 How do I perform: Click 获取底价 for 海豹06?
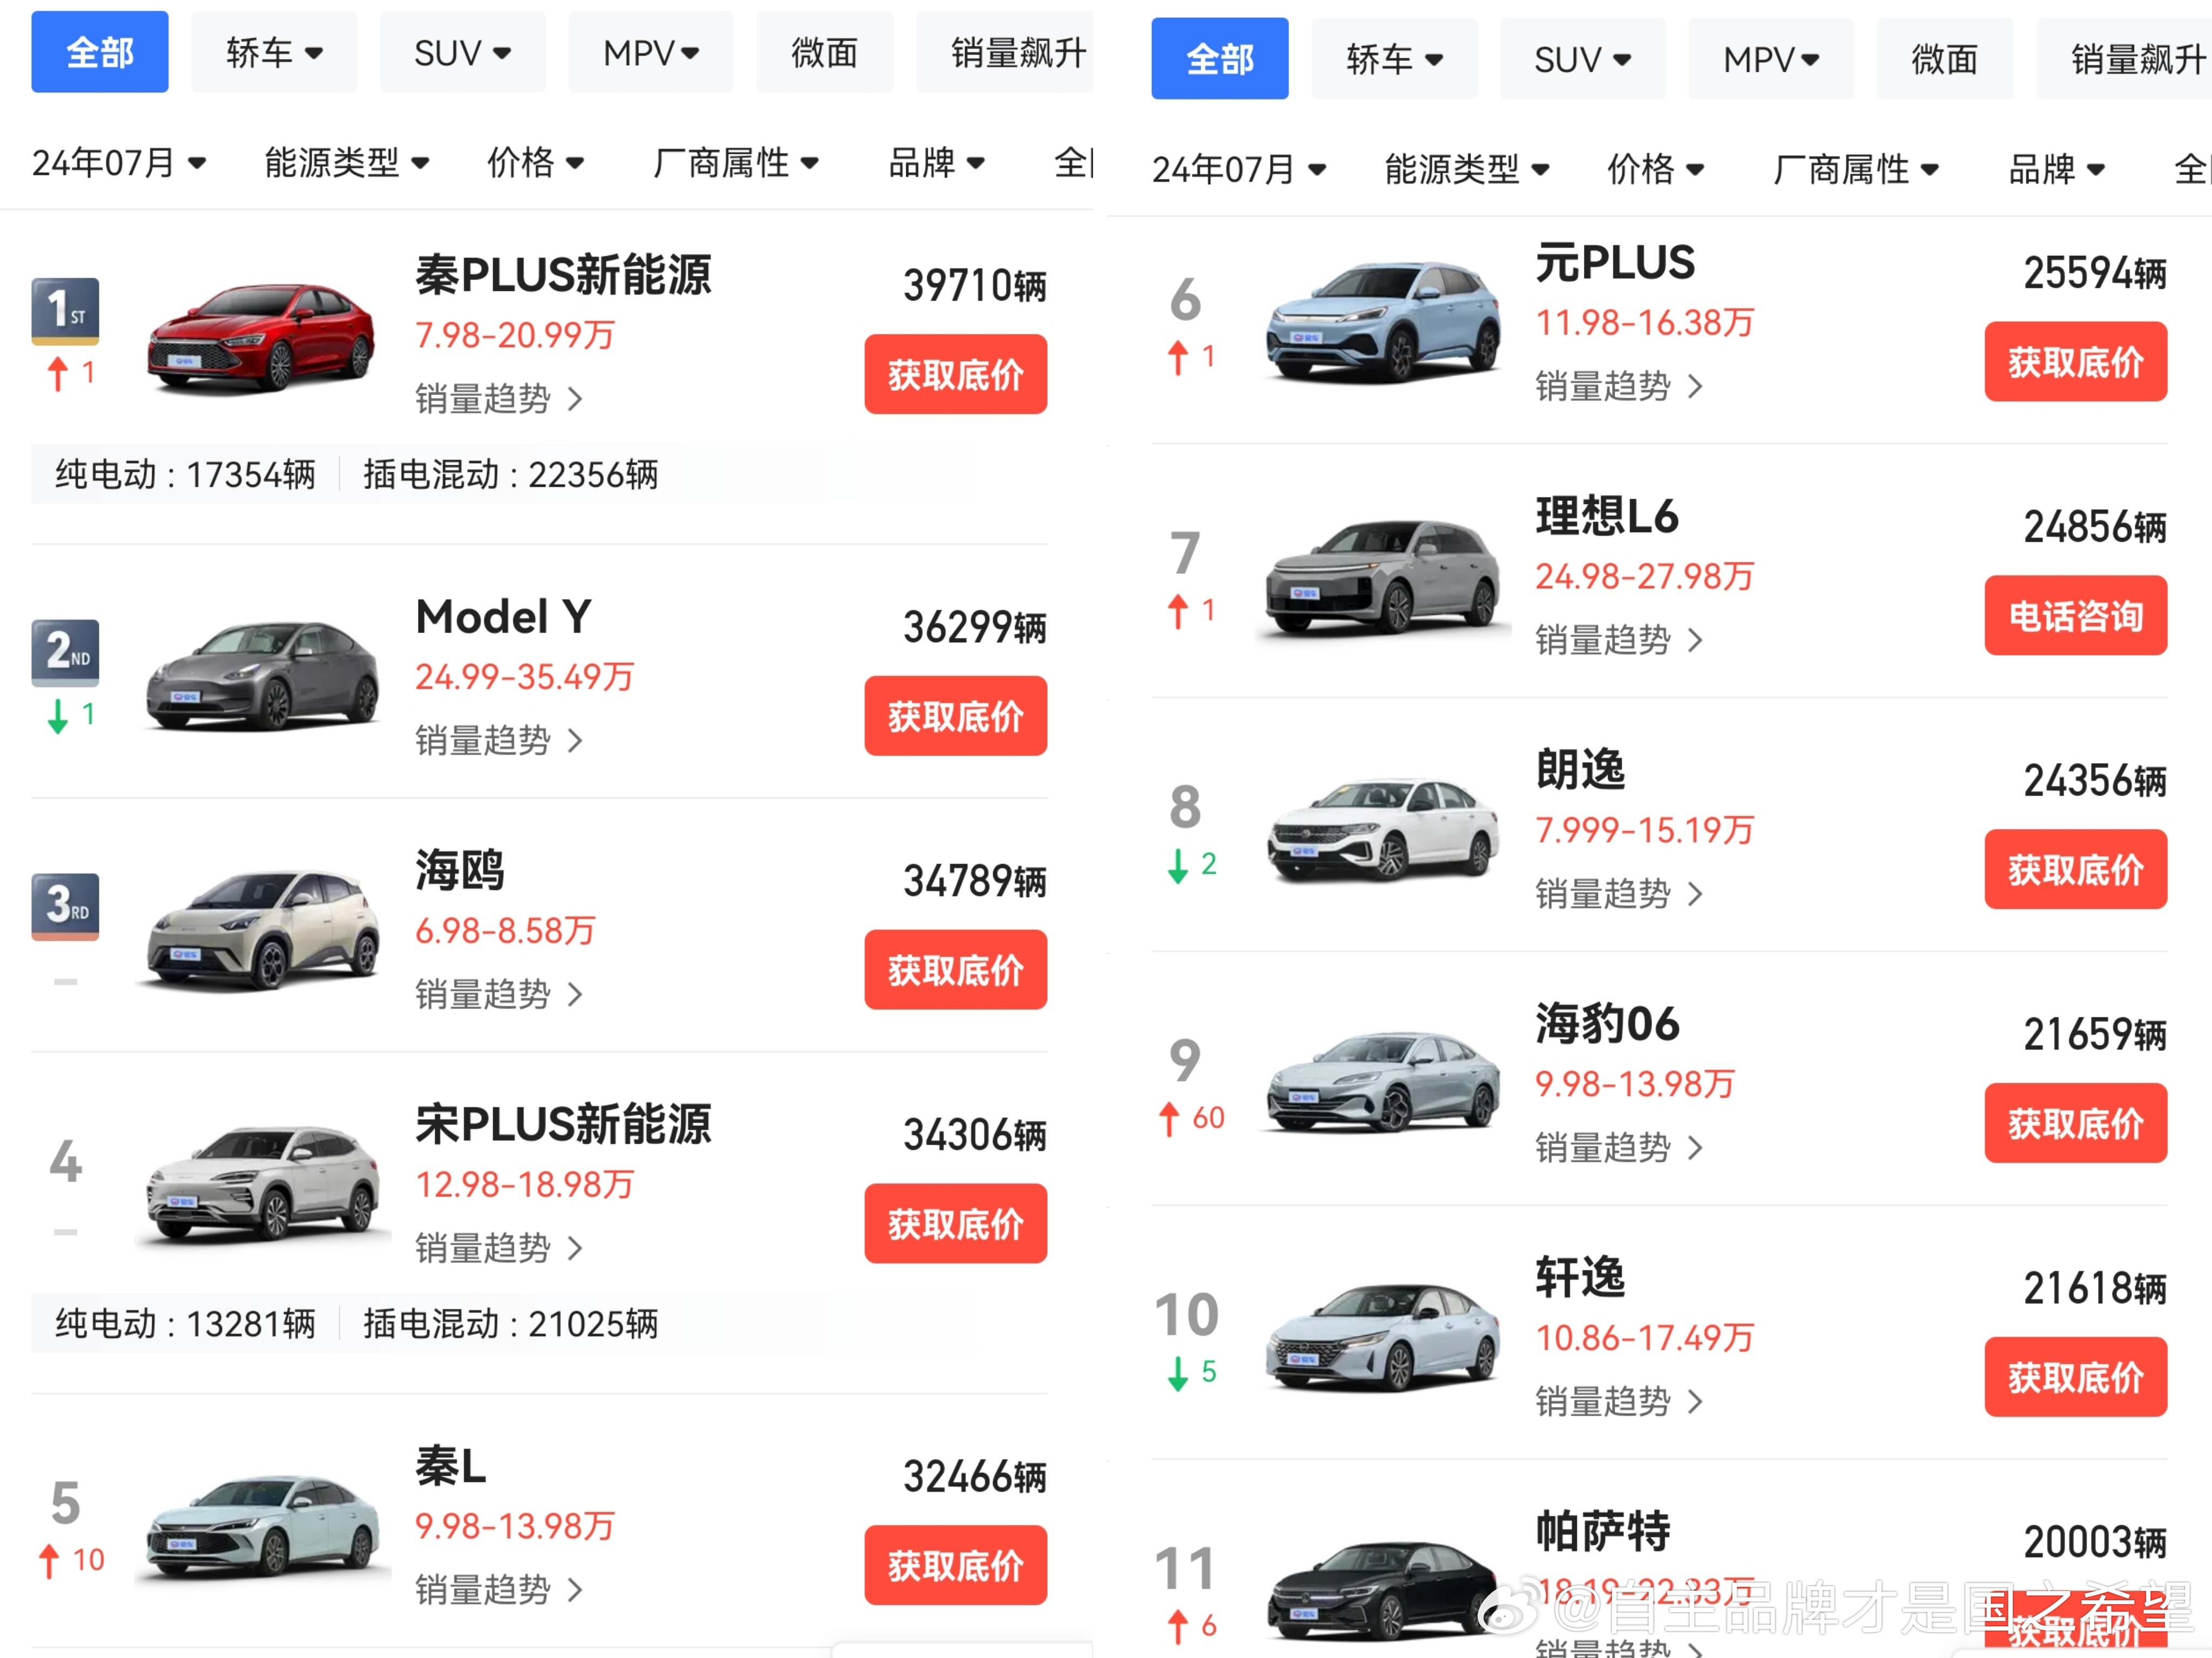point(2075,1122)
